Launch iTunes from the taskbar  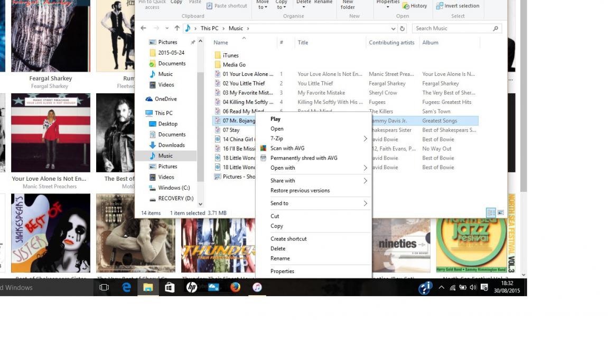pos(257,287)
